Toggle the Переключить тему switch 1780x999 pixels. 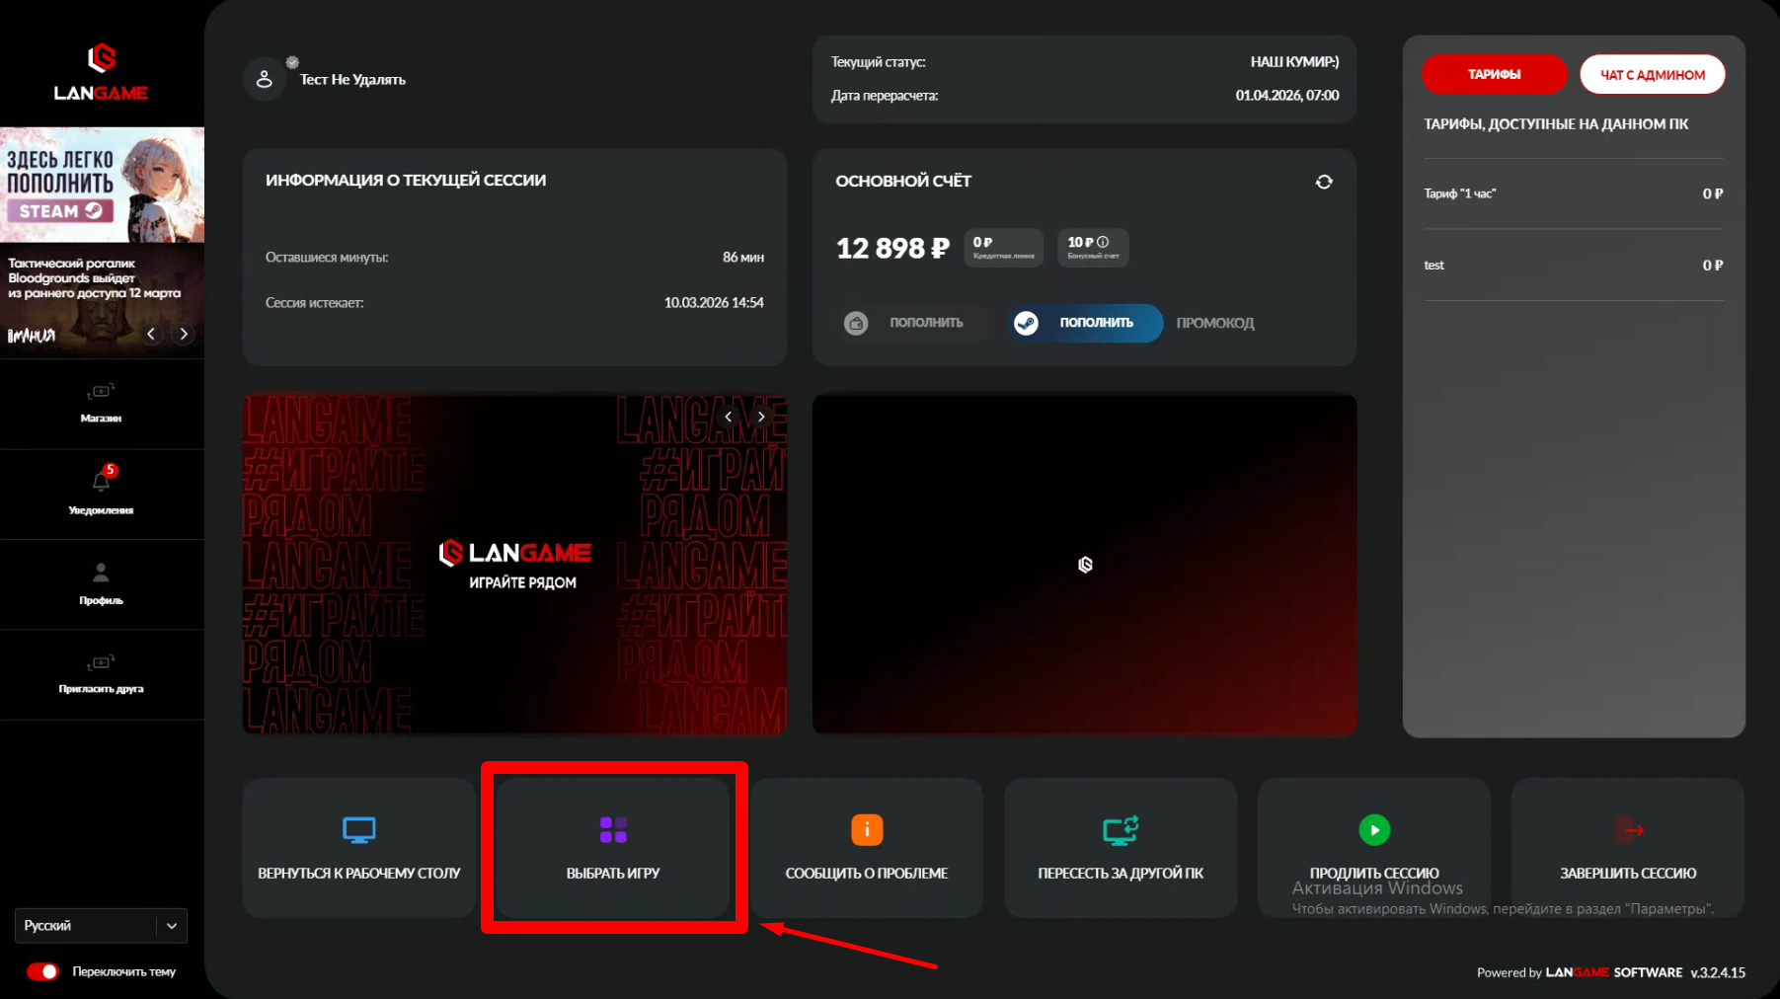42,971
